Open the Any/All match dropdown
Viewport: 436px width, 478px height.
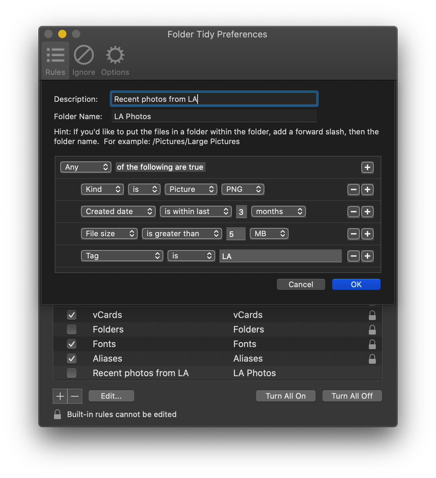coord(86,167)
